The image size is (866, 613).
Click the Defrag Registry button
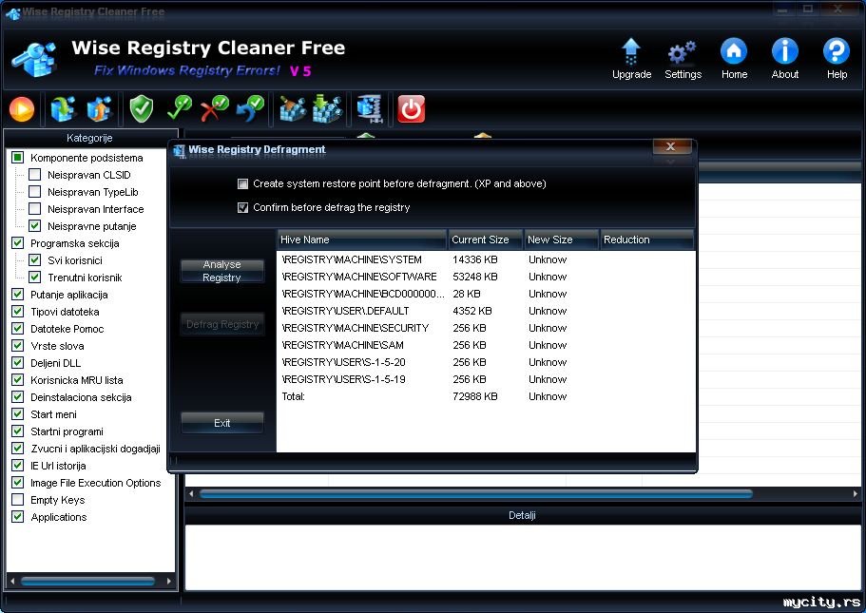(222, 324)
